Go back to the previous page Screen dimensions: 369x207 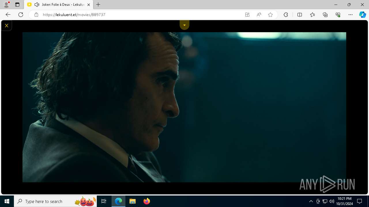pos(8,15)
